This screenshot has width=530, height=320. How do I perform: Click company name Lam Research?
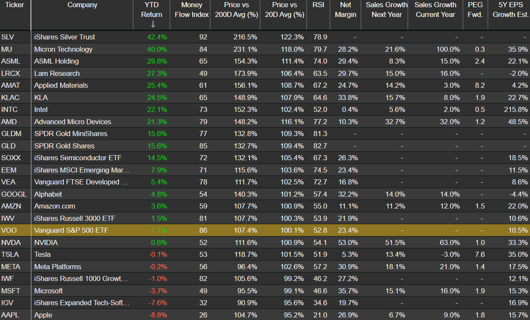(x=57, y=73)
